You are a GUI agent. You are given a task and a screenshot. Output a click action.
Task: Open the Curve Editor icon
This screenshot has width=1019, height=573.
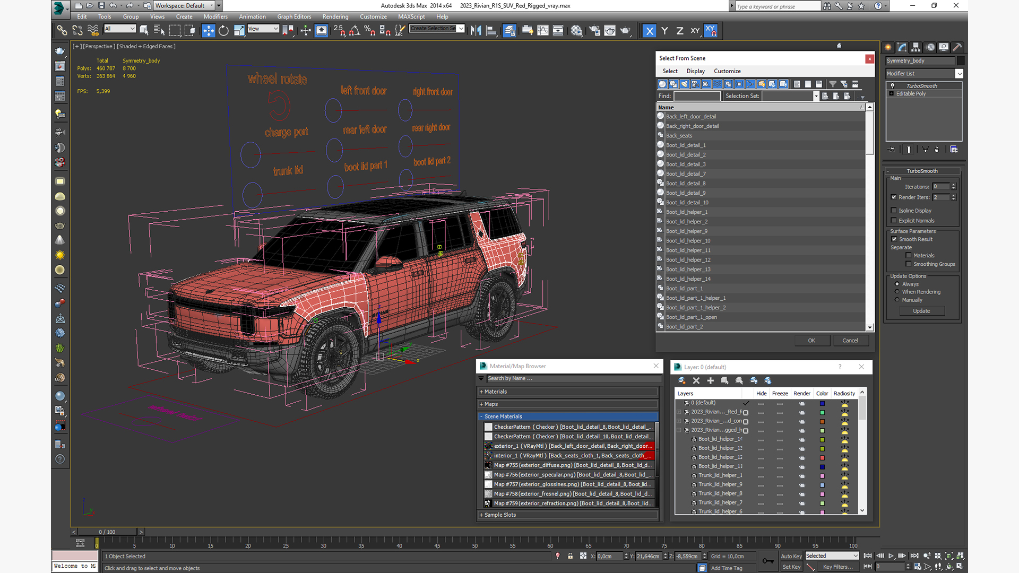point(543,31)
